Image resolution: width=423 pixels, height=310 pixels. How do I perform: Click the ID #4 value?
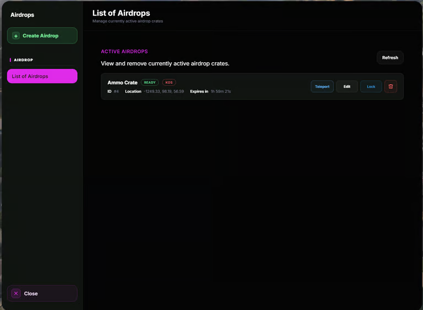[116, 91]
